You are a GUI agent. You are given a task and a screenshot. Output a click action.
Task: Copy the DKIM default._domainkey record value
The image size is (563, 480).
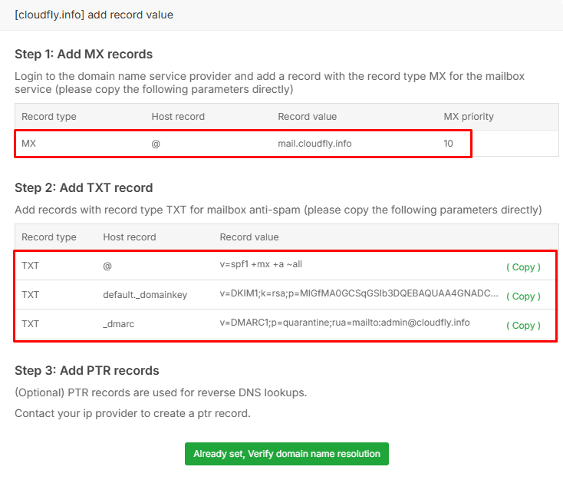click(523, 296)
